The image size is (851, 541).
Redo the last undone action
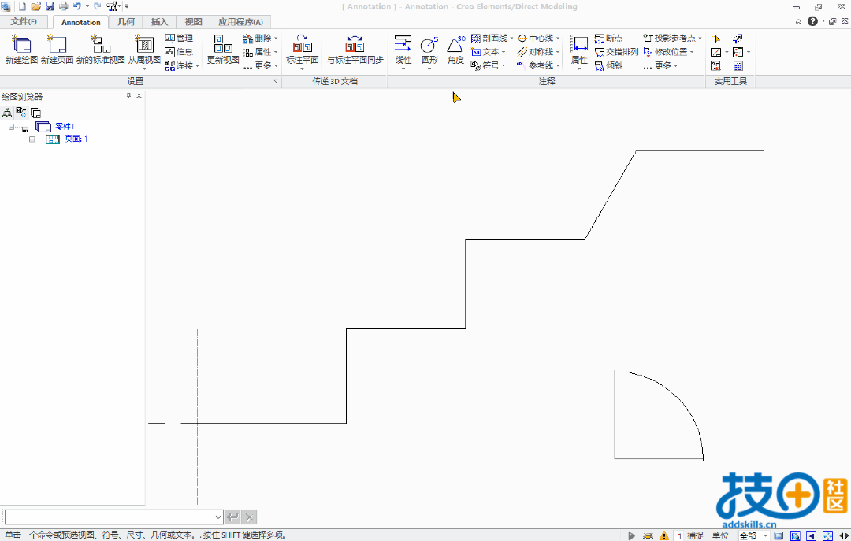[x=98, y=6]
